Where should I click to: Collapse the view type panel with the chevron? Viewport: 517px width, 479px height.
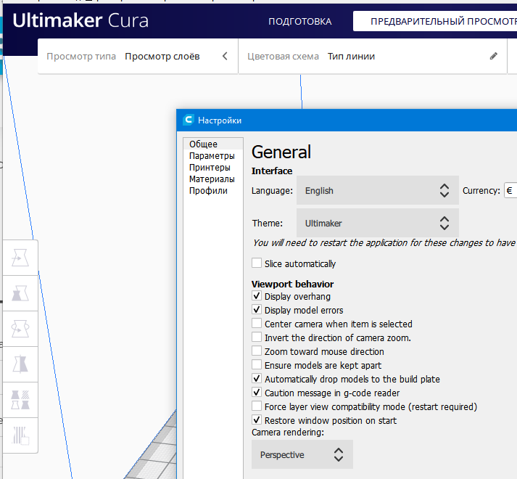(225, 56)
